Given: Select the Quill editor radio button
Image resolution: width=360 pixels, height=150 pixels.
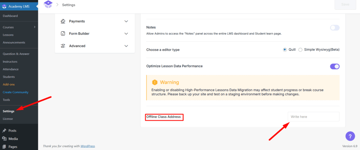Looking at the screenshot, I should click(x=285, y=50).
